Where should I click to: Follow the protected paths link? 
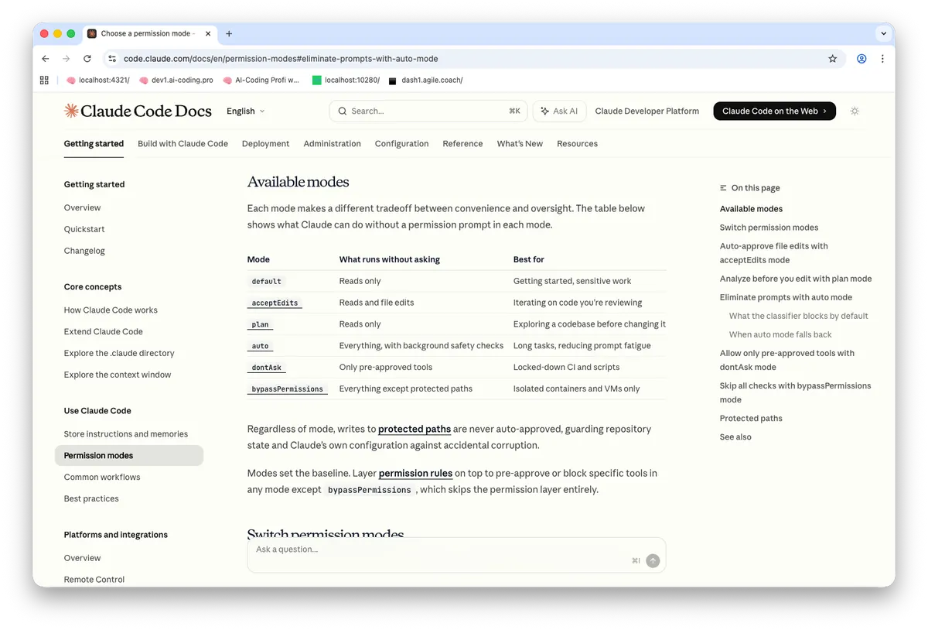click(415, 429)
